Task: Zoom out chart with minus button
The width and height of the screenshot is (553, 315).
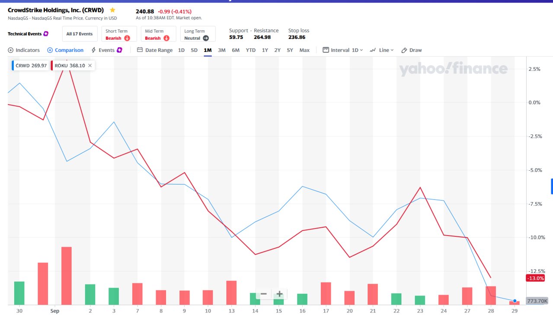Action: click(264, 294)
